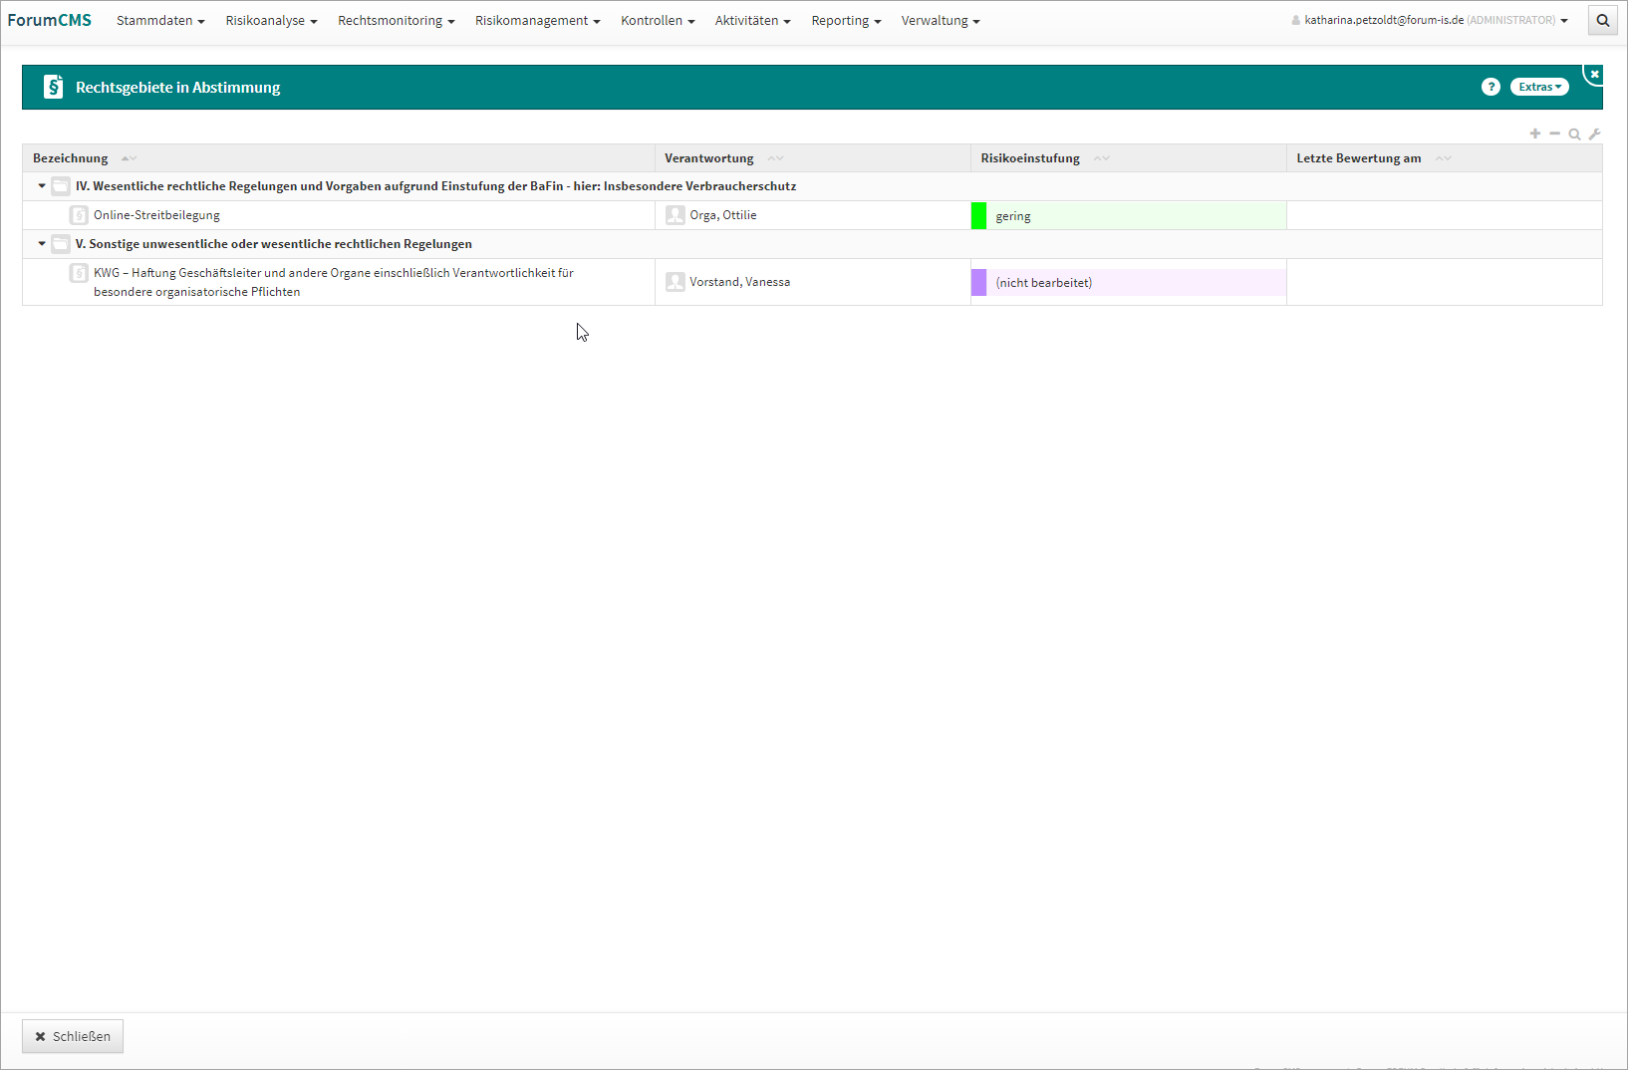Open the Reporting menu
Viewport: 1628px width, 1070px height.
pos(845,20)
